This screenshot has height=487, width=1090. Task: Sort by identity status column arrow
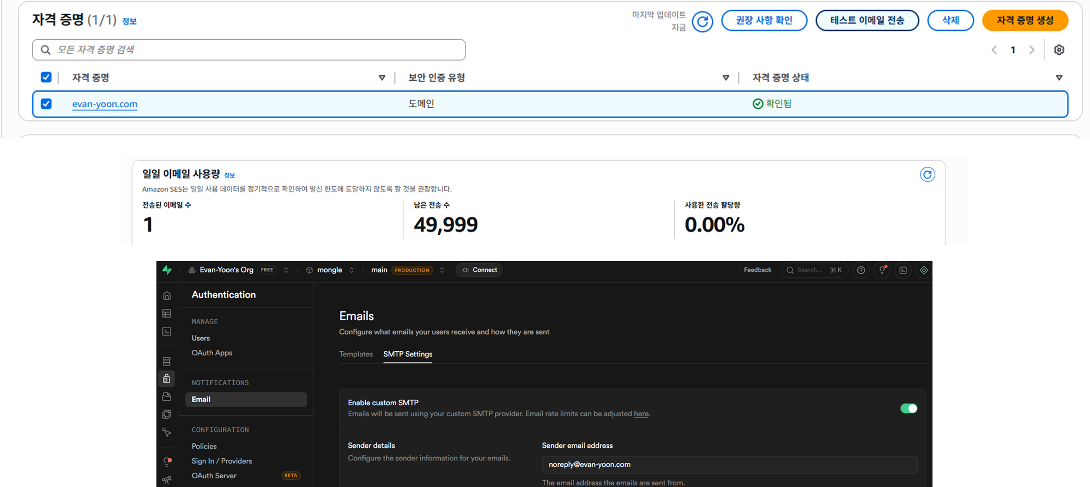1059,78
